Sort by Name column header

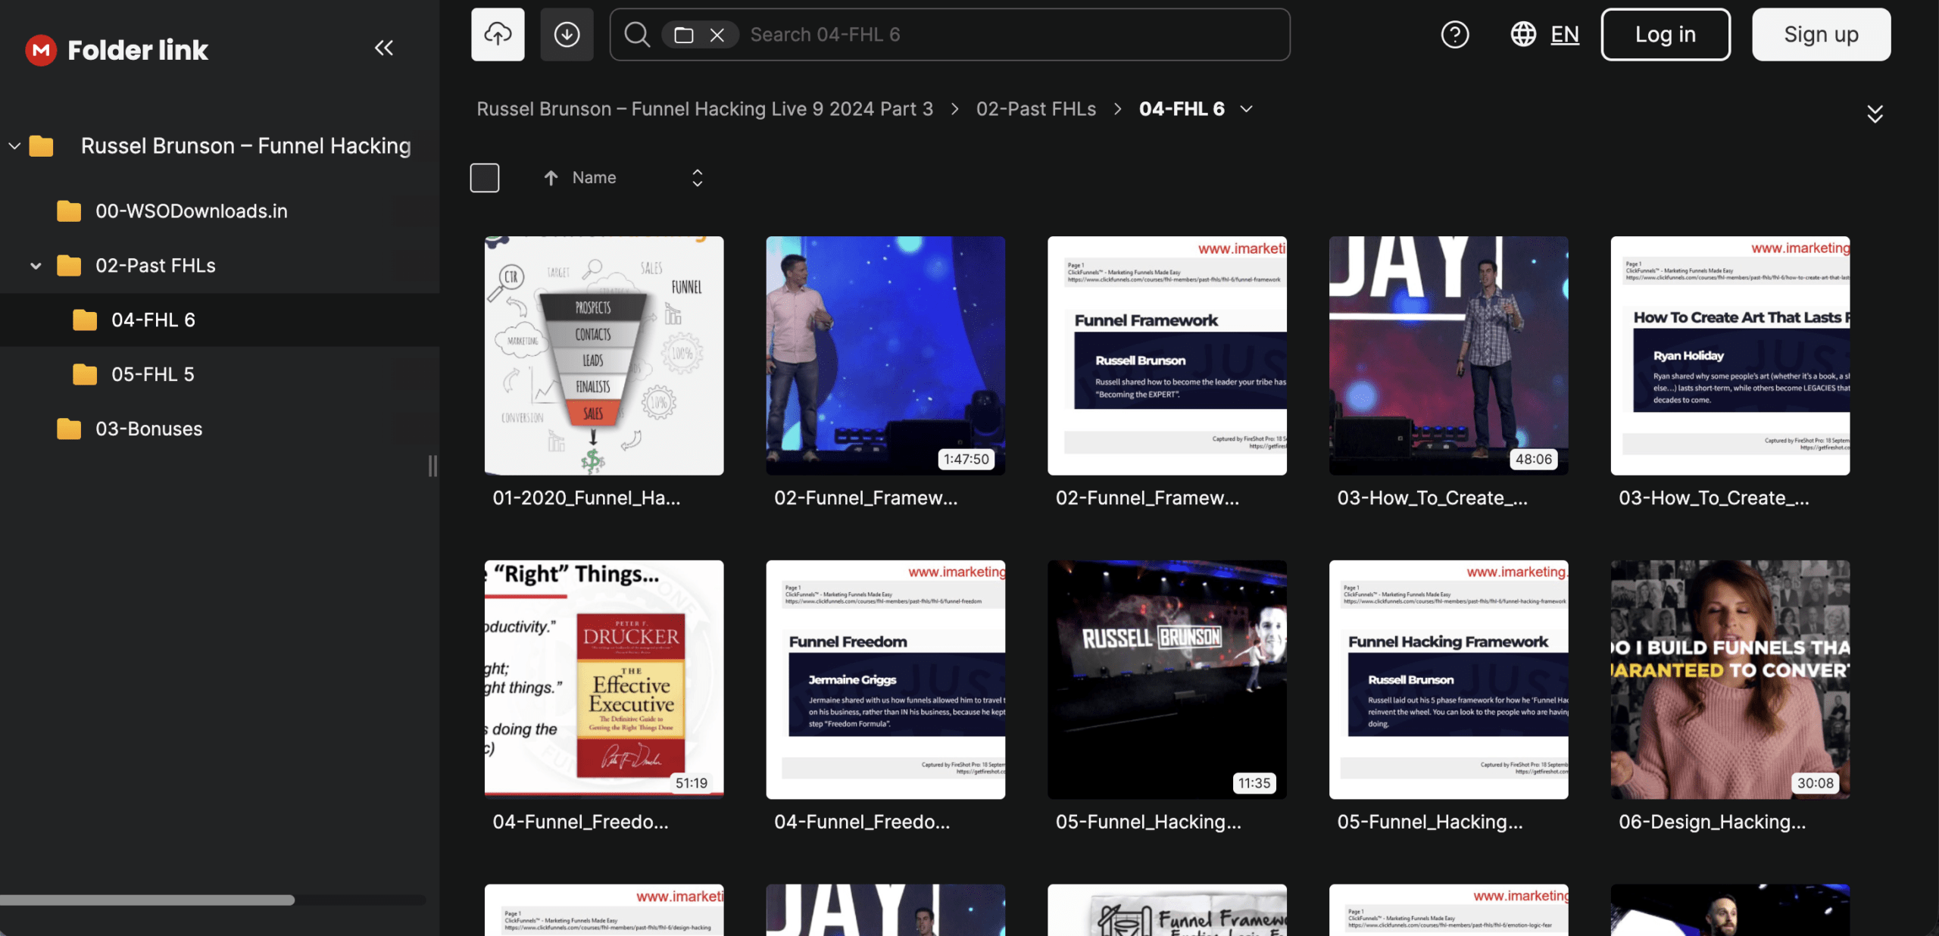pos(594,178)
